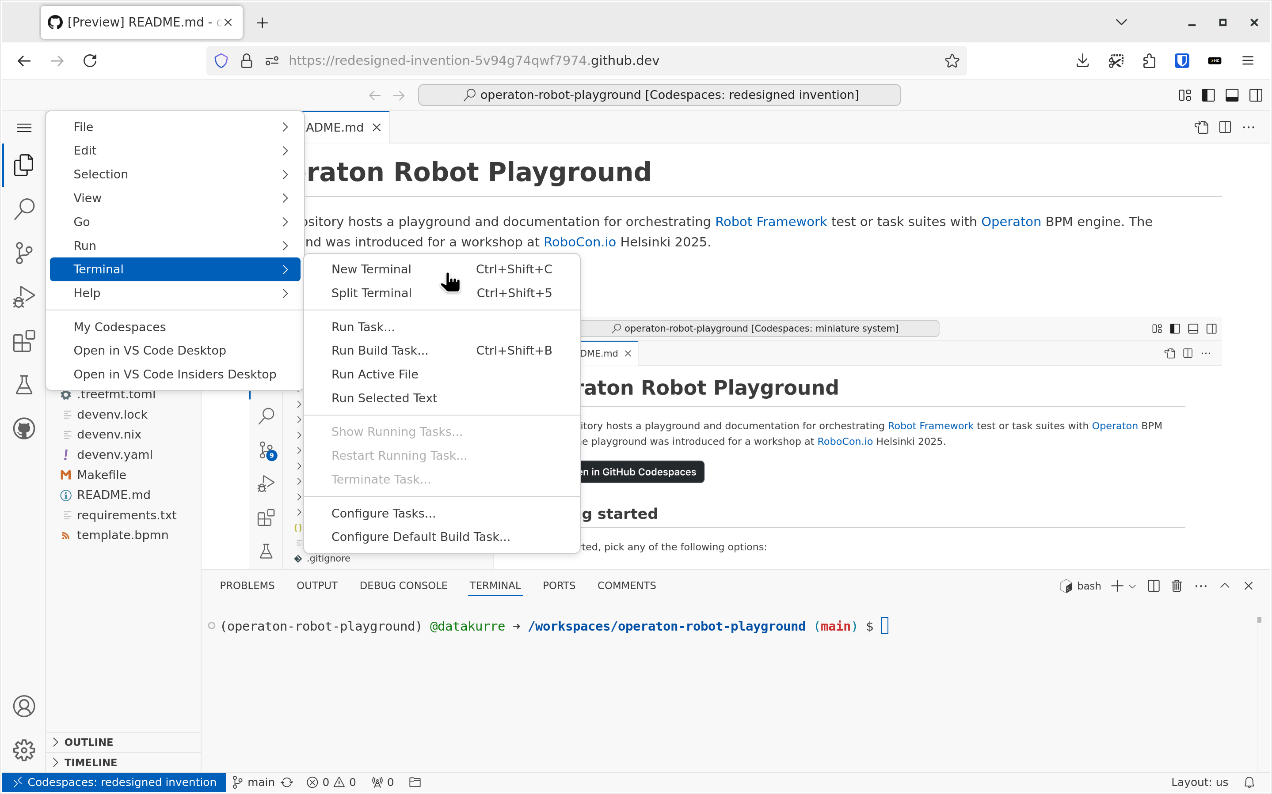Open the Firefox application menu
1272x794 pixels.
(x=1248, y=61)
